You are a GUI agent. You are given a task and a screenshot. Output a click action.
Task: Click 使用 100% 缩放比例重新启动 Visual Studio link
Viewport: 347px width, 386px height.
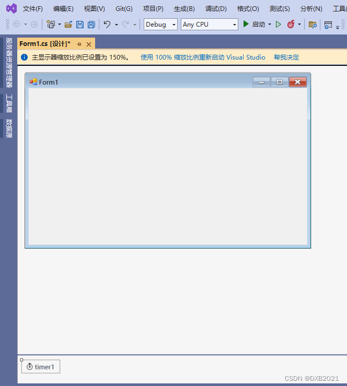coord(203,57)
